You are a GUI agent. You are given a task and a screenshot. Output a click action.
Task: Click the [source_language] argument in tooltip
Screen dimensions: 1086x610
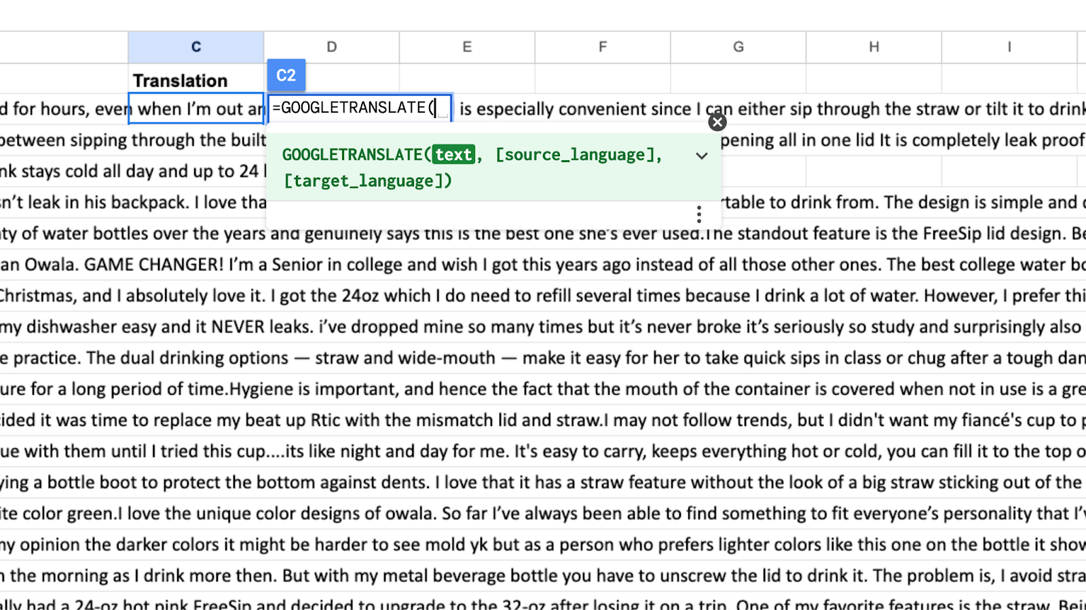[577, 155]
